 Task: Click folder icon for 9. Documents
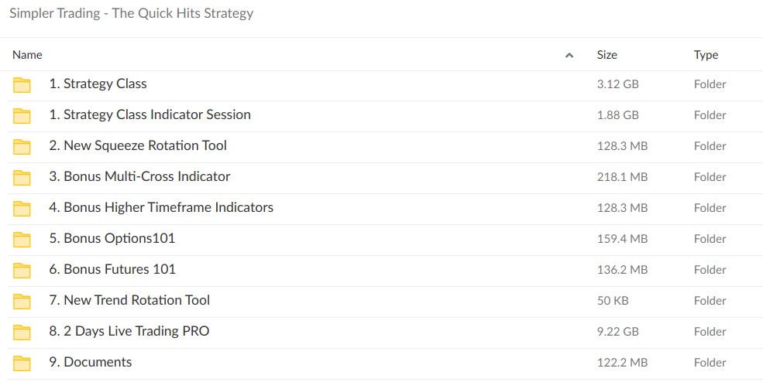[x=22, y=363]
